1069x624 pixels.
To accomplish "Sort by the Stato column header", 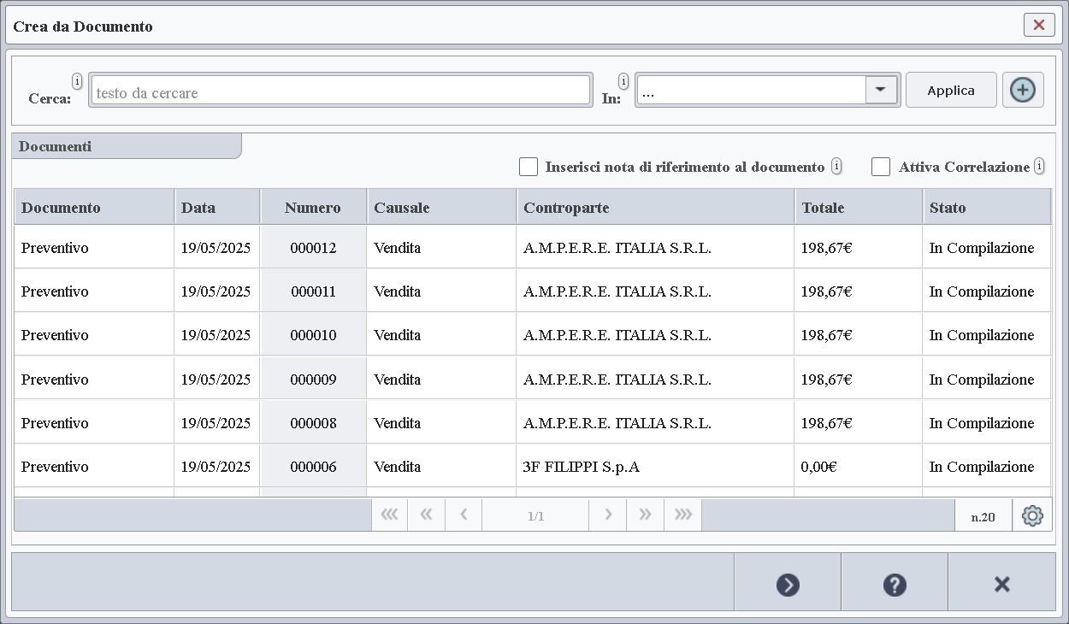I will pyautogui.click(x=986, y=207).
